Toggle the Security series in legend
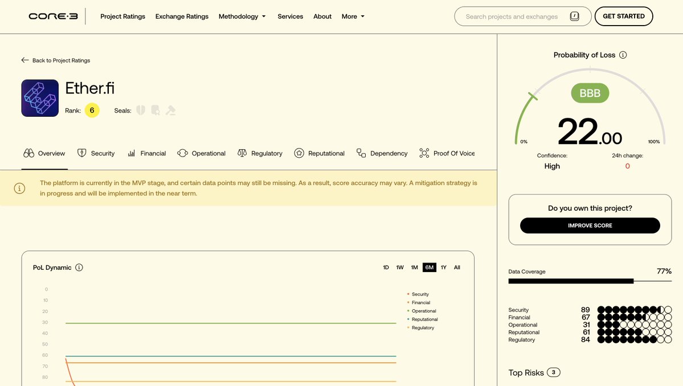The width and height of the screenshot is (683, 386). (418, 294)
